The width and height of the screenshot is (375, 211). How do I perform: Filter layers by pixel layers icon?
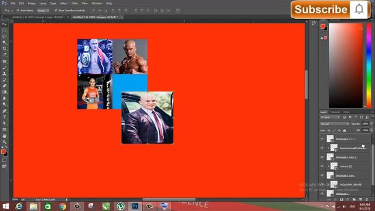click(345, 117)
